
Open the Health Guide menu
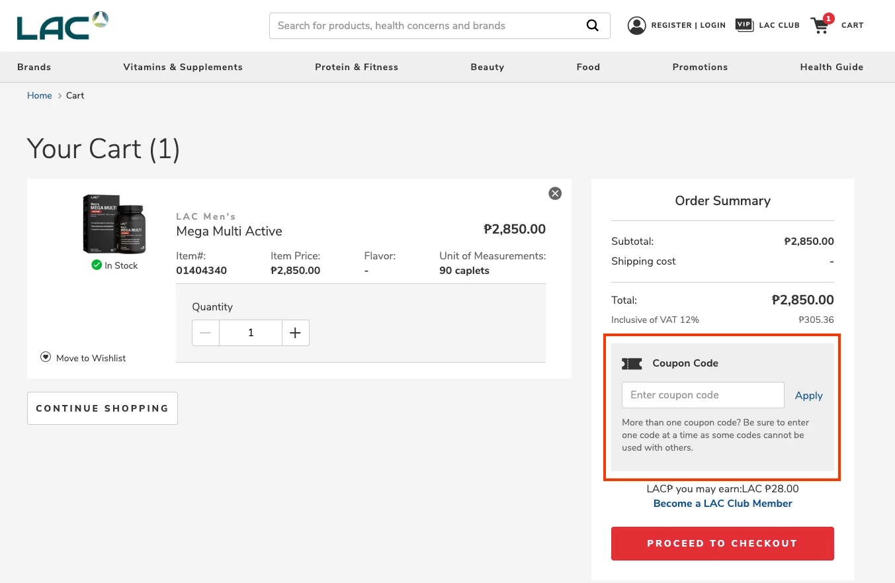[x=831, y=67]
